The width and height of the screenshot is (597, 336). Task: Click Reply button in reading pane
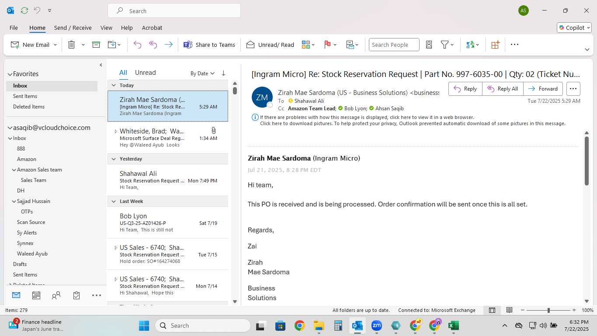(465, 89)
